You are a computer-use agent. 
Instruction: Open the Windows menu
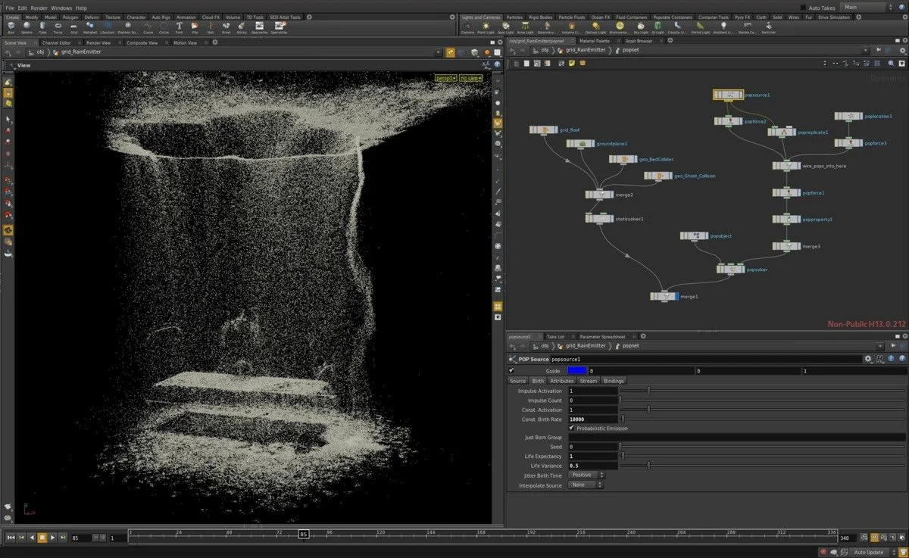61,8
